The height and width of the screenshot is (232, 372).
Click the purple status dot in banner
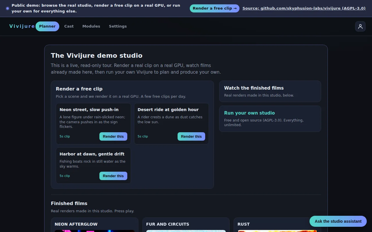pyautogui.click(x=8, y=8)
